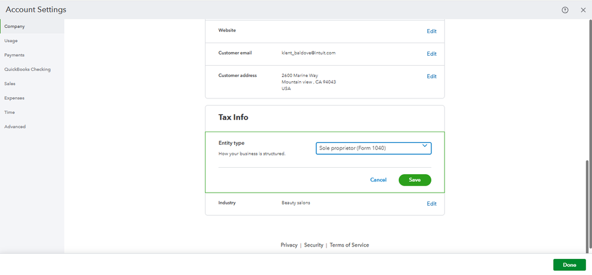Viewport: 592px width, 275px height.
Task: Go to the Payments settings tab
Action: pyautogui.click(x=14, y=55)
